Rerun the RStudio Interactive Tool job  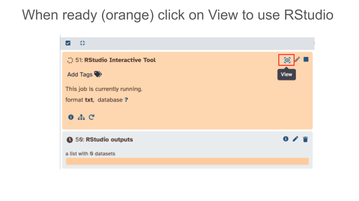[x=92, y=117]
